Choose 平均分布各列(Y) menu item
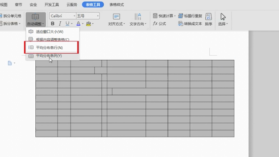 pyautogui.click(x=52, y=56)
